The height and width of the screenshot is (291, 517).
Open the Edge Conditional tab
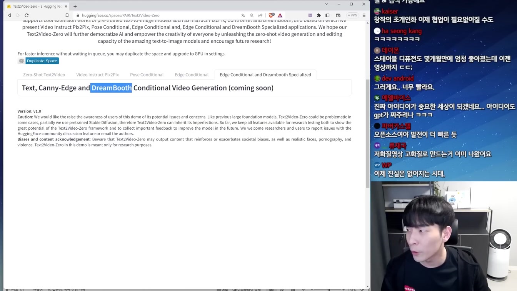click(x=192, y=75)
